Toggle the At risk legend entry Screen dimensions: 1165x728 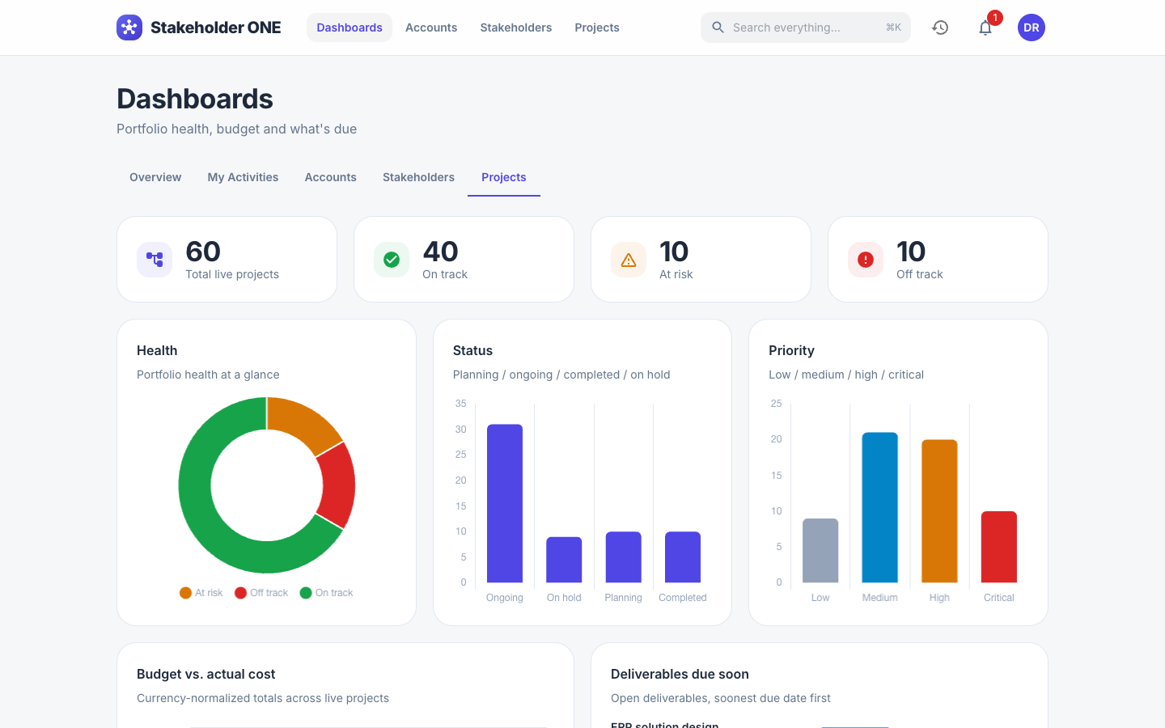(x=201, y=593)
